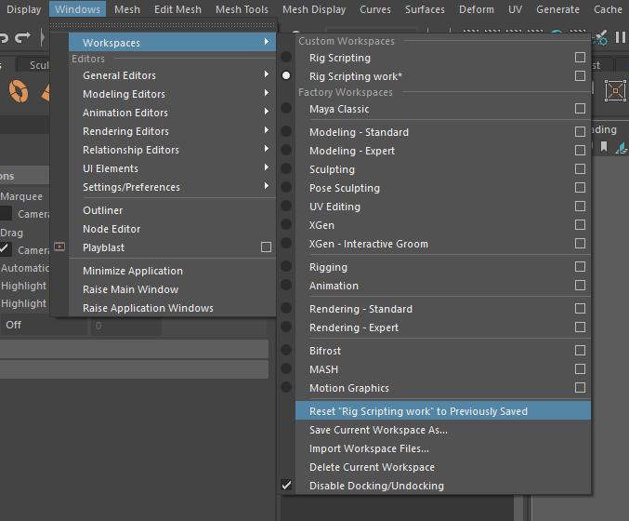The image size is (629, 521).
Task: Expand Settings/Preferences submenu
Action: (173, 187)
